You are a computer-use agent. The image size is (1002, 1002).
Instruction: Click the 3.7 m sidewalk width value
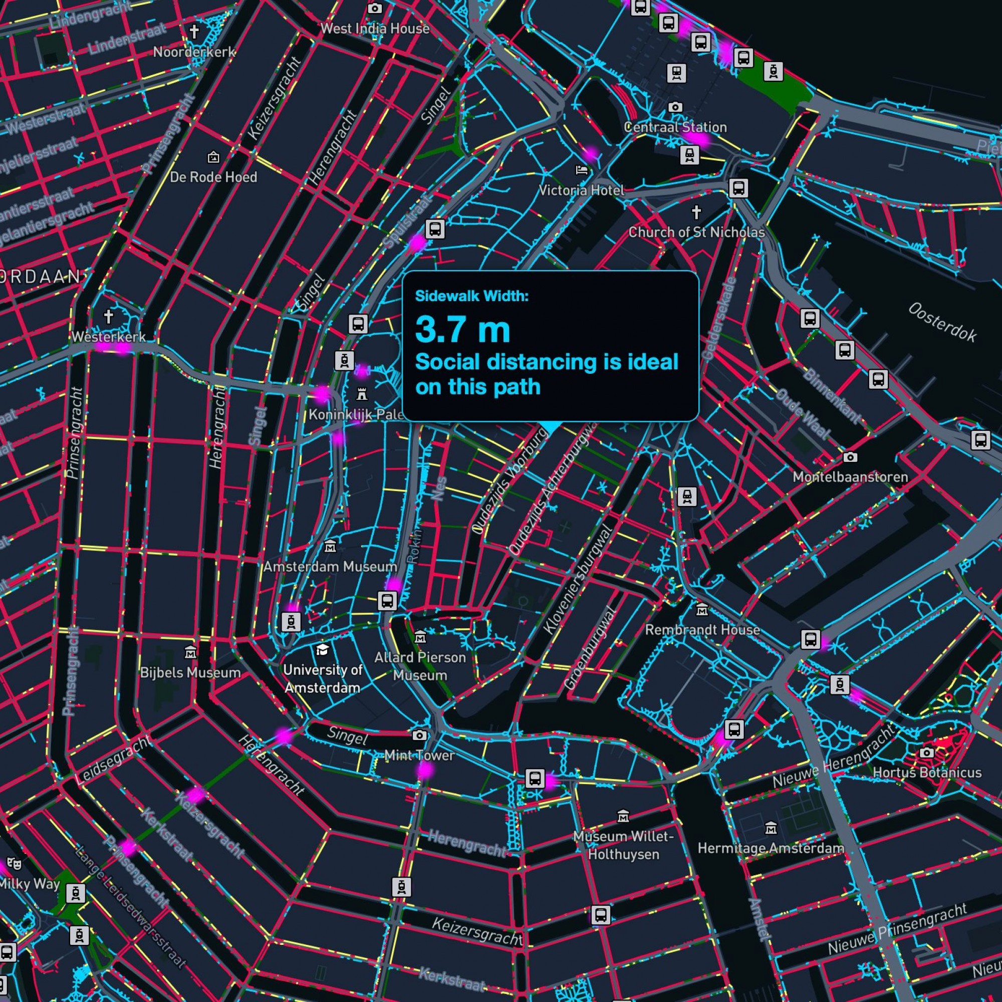[462, 329]
